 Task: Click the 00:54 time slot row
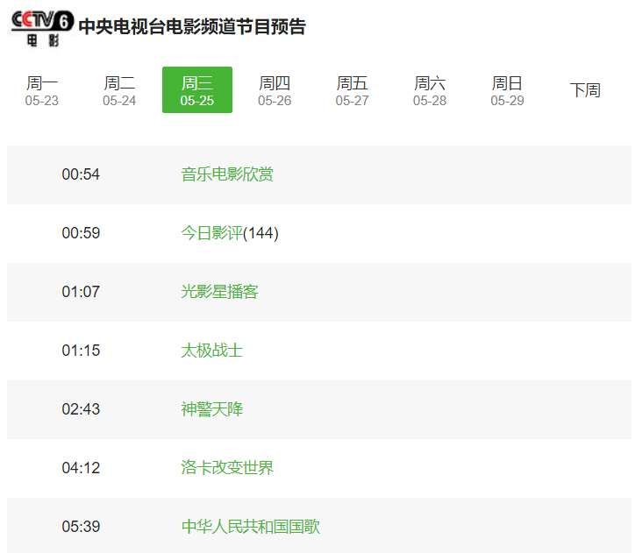(81, 174)
